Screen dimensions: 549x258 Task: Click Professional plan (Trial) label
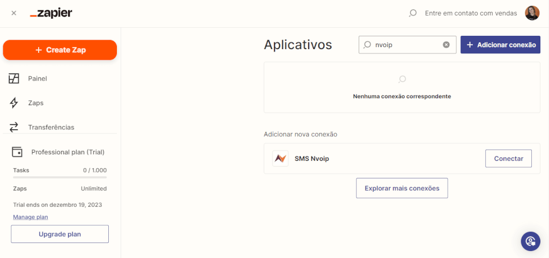(x=68, y=152)
